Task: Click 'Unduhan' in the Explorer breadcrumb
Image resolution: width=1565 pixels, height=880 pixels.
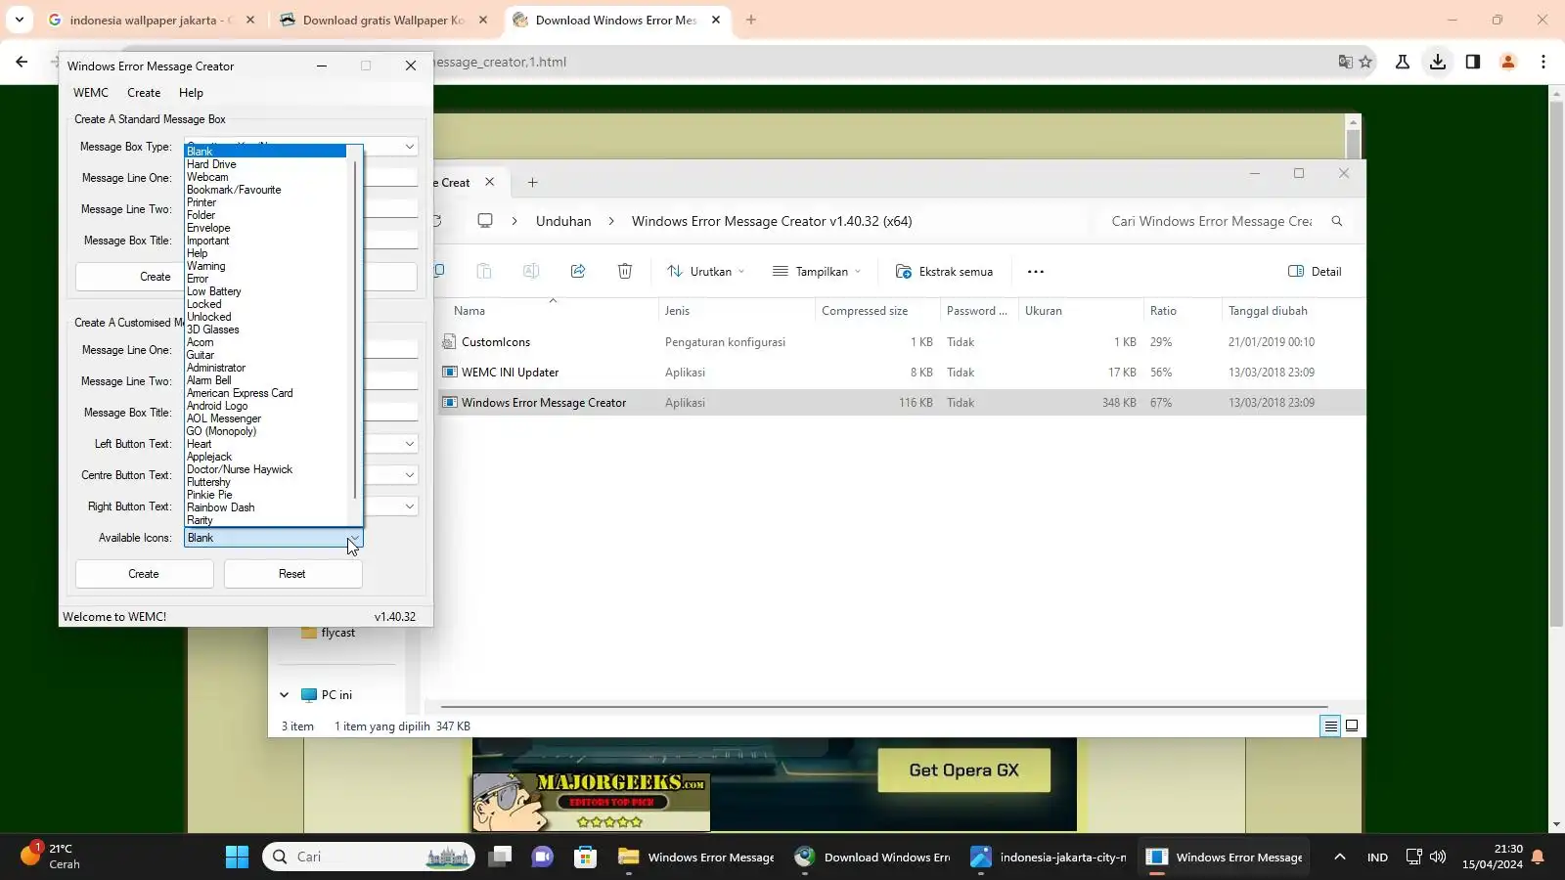Action: pos(563,222)
